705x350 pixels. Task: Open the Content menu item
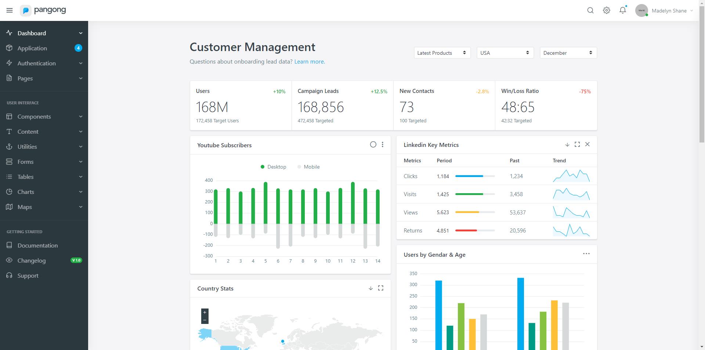pos(44,131)
